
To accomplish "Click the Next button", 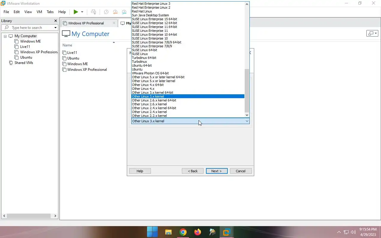I will click(x=217, y=171).
